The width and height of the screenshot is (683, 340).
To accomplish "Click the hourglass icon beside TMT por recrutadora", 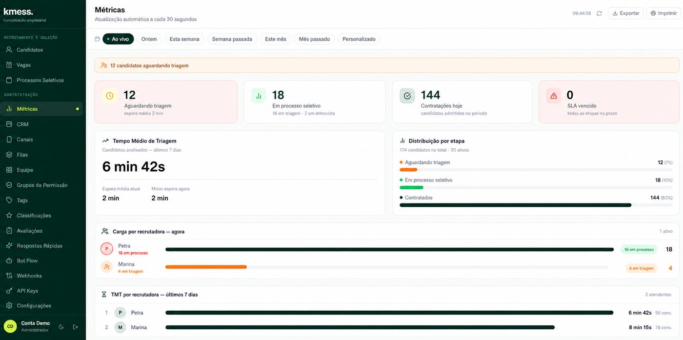I will [104, 295].
